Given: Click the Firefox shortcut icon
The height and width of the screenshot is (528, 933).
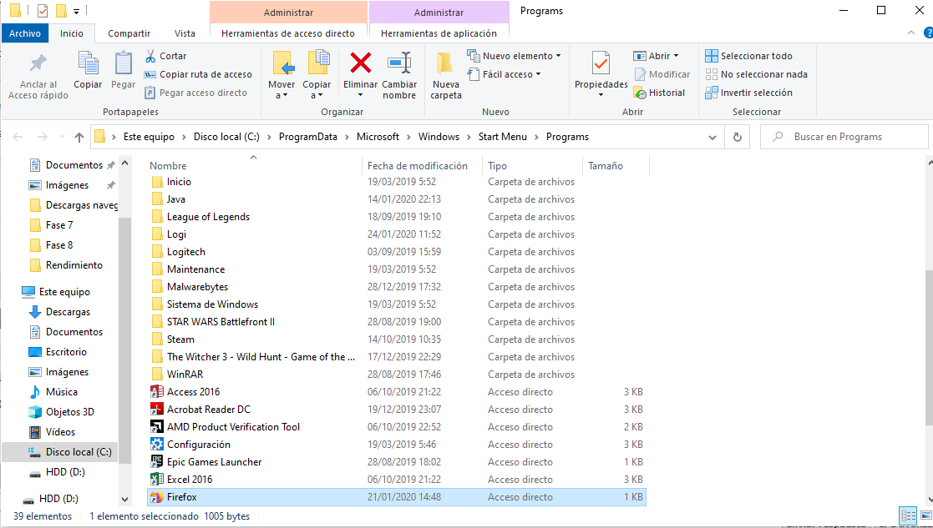Looking at the screenshot, I should (157, 497).
